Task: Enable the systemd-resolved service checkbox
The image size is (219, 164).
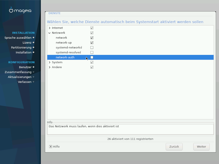Action: click(x=92, y=52)
